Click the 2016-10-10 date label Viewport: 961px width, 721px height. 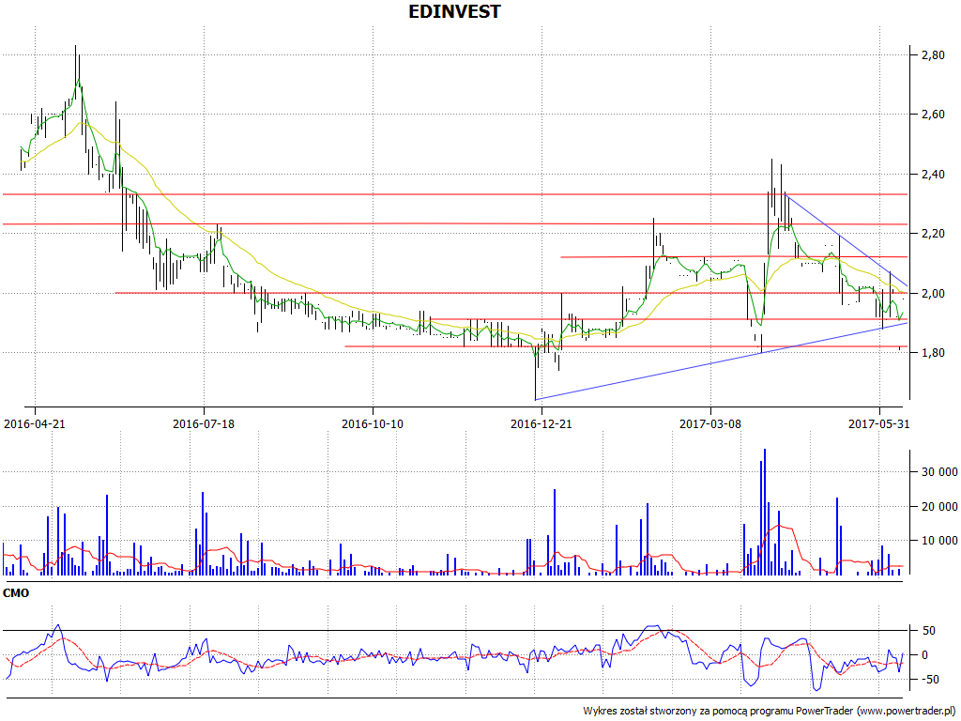point(372,423)
